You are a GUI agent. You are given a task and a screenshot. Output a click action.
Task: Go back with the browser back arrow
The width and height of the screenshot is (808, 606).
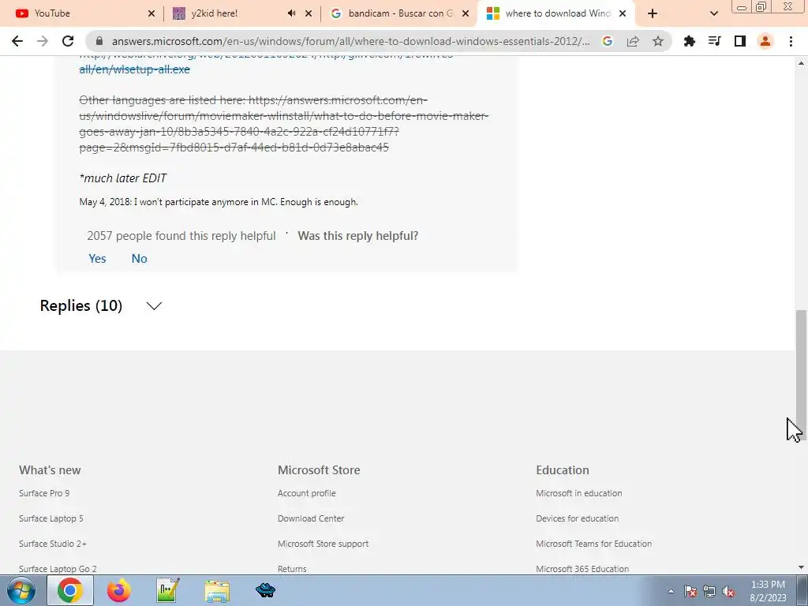point(17,41)
